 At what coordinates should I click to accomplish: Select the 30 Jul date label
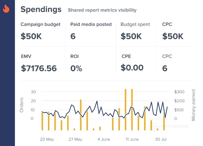coord(160,139)
